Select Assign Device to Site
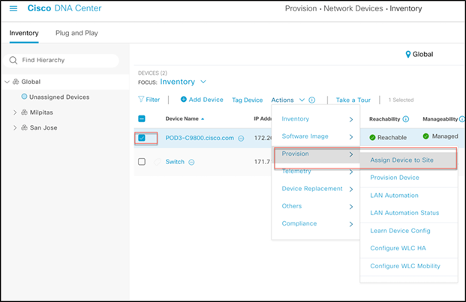This screenshot has height=302, width=466. click(401, 160)
